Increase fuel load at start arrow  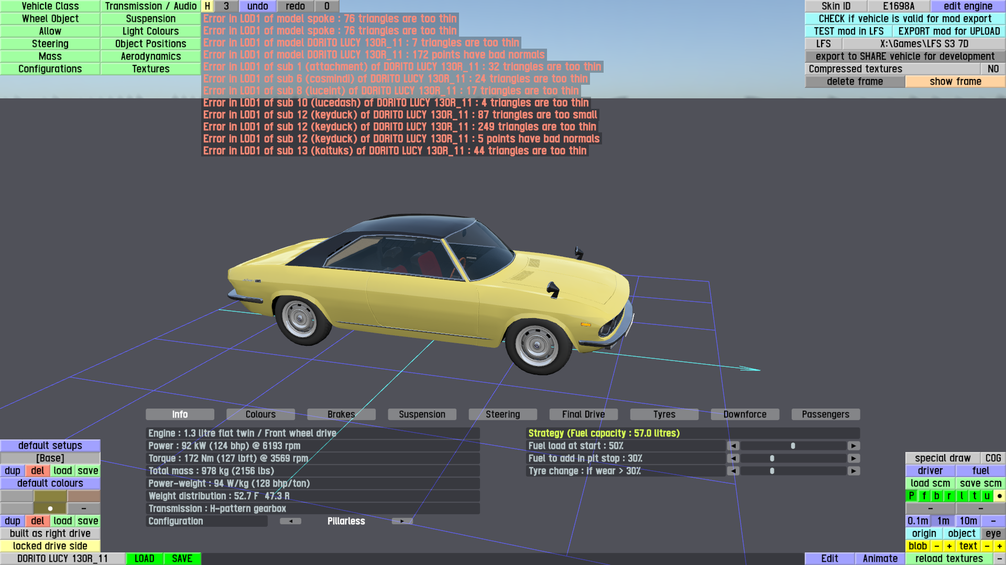854,446
